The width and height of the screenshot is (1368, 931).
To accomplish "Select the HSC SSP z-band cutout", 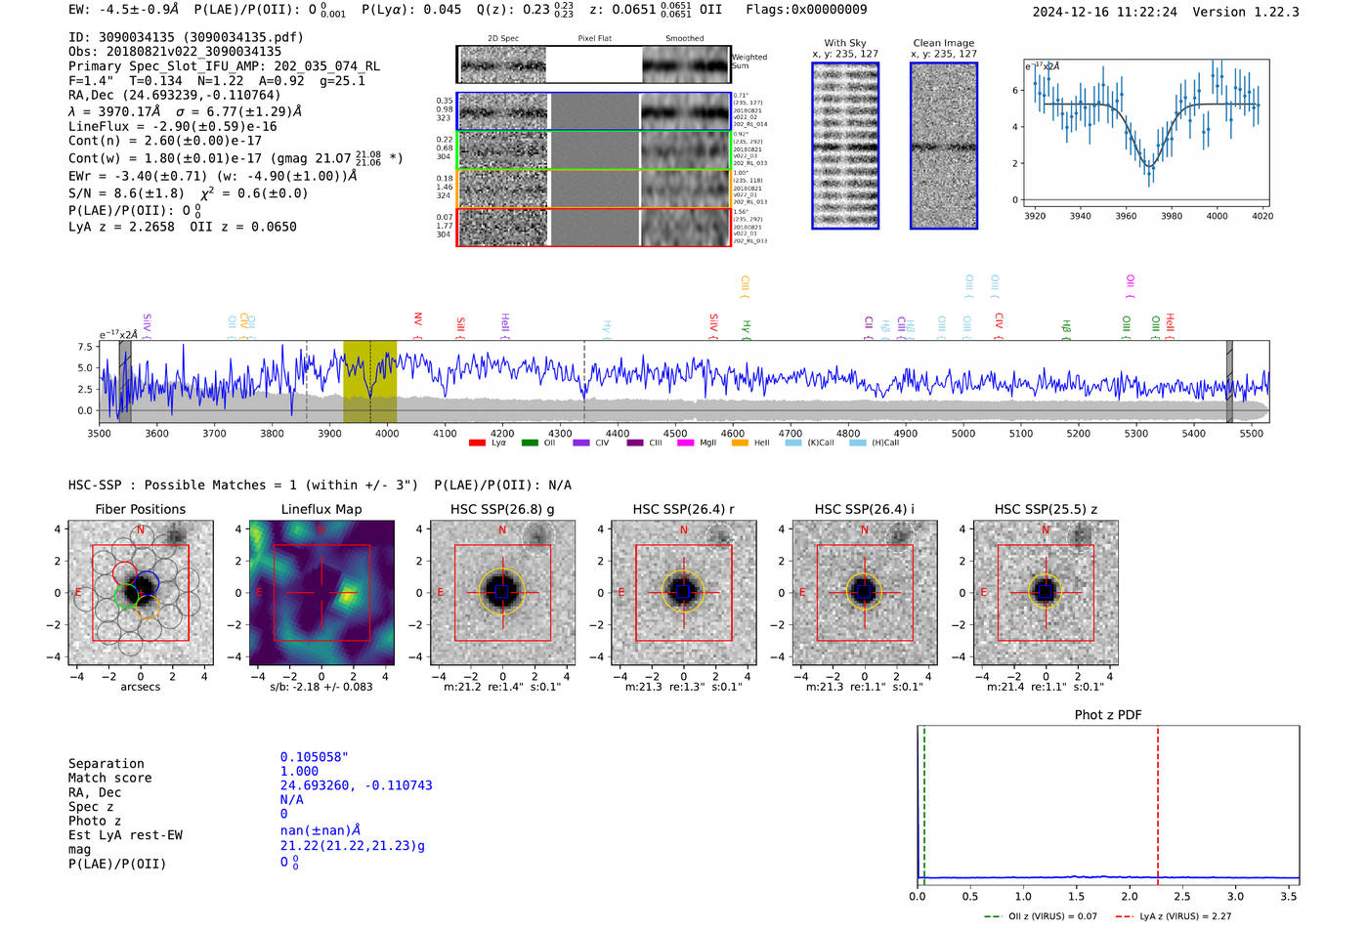I will (1046, 593).
